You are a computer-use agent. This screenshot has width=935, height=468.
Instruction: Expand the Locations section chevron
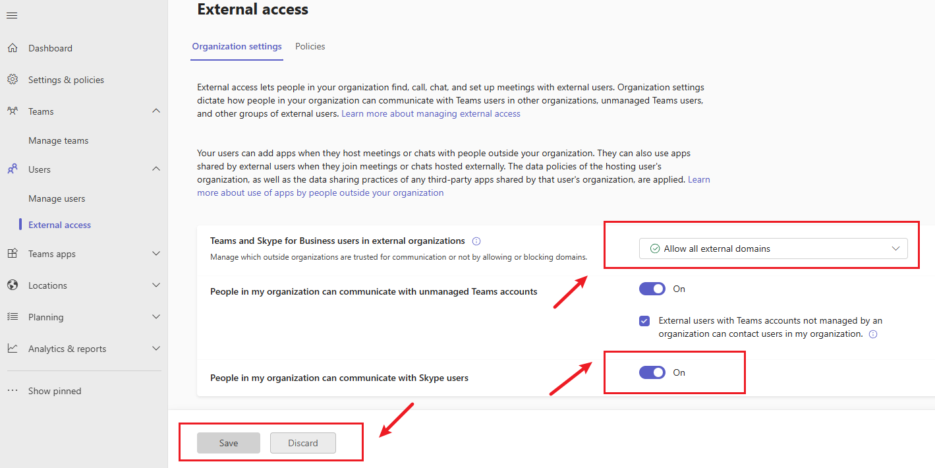click(156, 285)
